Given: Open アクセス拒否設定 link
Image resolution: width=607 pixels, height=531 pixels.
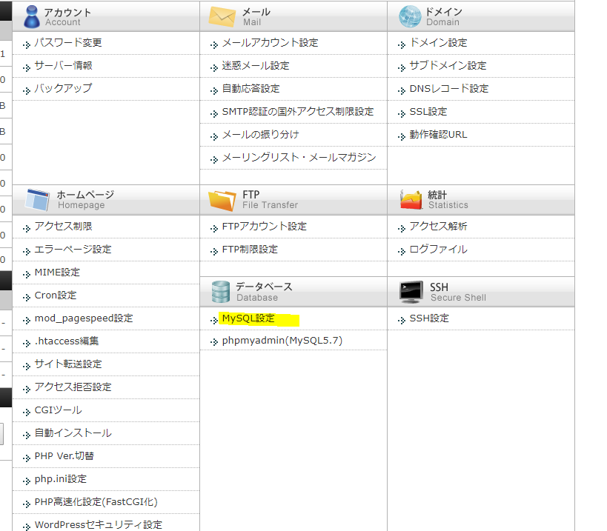Looking at the screenshot, I should (x=73, y=387).
